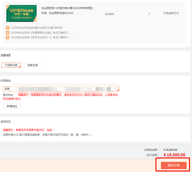Click the corner check mark on address box
Image resolution: width=192 pixels, height=172 pixels.
118,90
